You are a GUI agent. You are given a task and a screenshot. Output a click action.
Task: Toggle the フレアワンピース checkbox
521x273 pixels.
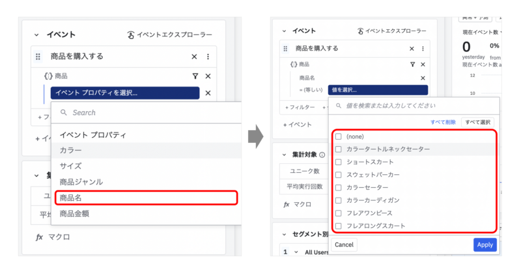click(338, 213)
